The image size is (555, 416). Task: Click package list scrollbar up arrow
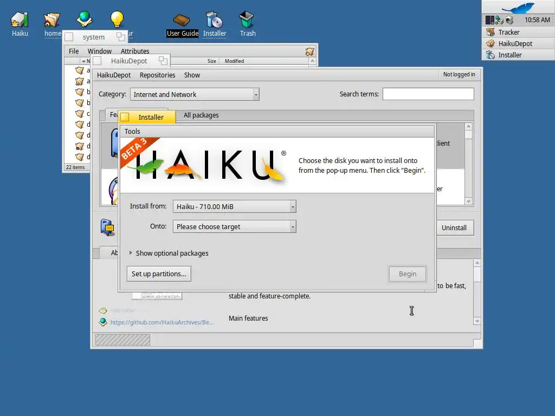469,126
